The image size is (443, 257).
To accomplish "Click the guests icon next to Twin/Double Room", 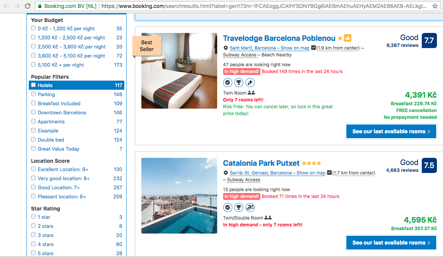I will 268,218.
